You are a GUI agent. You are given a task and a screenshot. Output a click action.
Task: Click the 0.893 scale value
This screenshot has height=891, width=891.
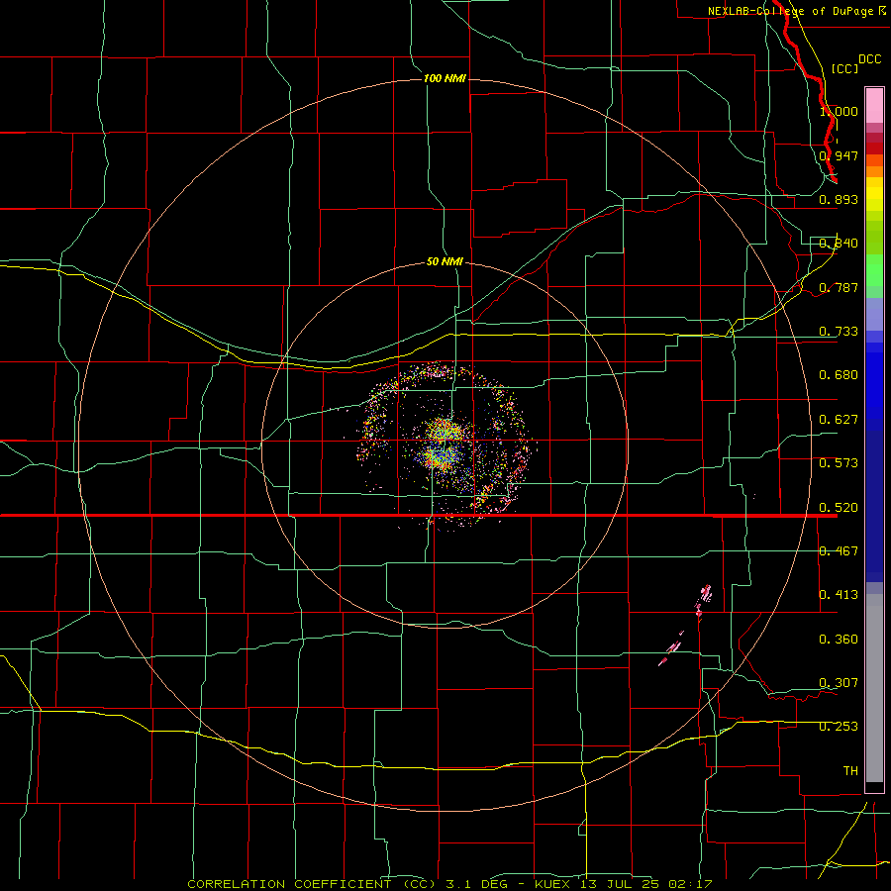click(839, 199)
